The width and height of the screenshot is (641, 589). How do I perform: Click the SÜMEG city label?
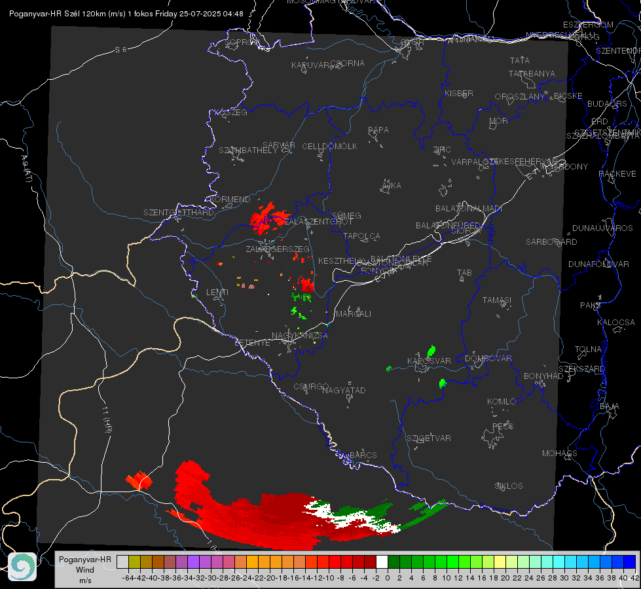coord(346,216)
